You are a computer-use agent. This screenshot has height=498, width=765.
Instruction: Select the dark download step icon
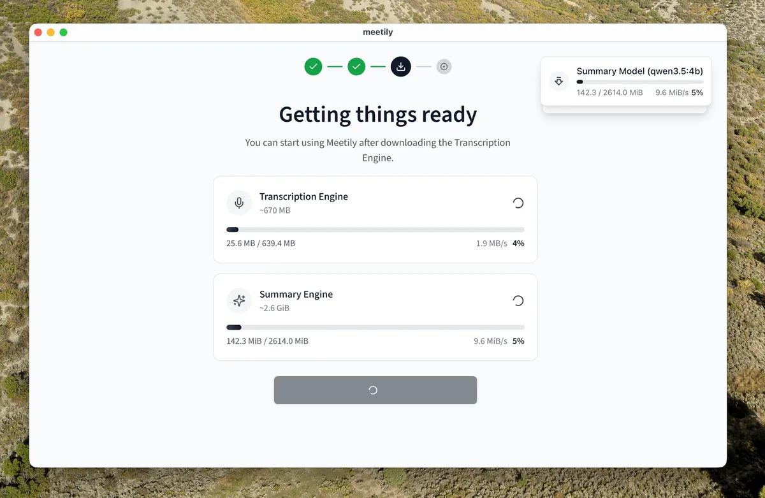[401, 66]
